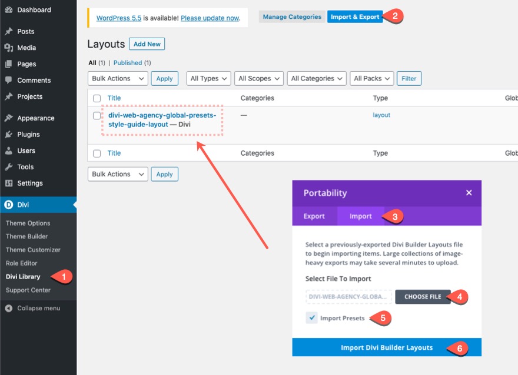The height and width of the screenshot is (375, 518).
Task: Click the Divi circular D logo icon
Action: (9, 205)
